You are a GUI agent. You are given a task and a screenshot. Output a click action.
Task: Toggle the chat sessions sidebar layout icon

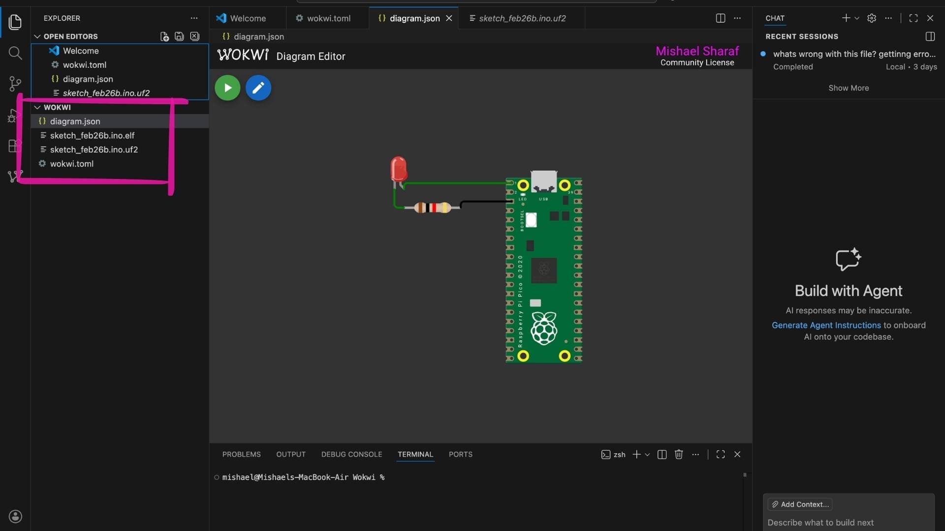click(x=930, y=36)
